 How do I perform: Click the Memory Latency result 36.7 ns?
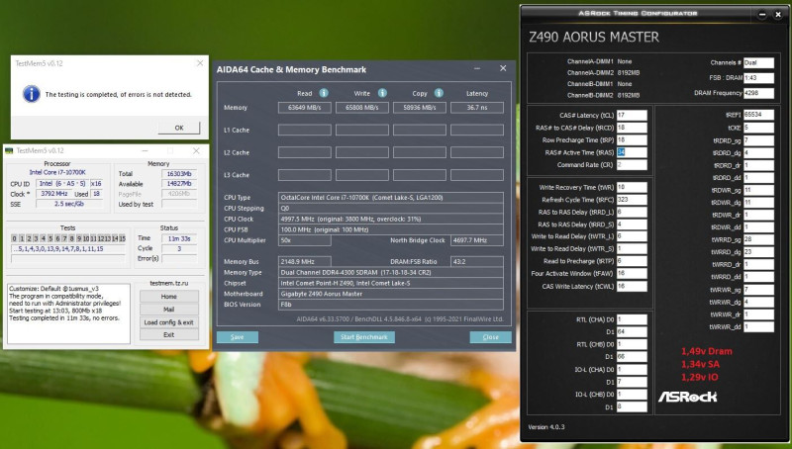477,108
